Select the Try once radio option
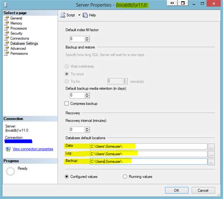Viewport: 223px width, 199px height. (67, 74)
